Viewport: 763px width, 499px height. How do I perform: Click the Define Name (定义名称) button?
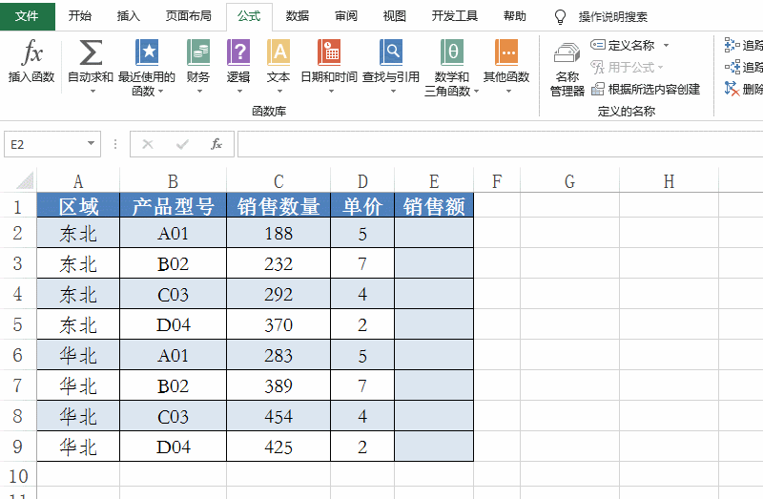click(623, 45)
